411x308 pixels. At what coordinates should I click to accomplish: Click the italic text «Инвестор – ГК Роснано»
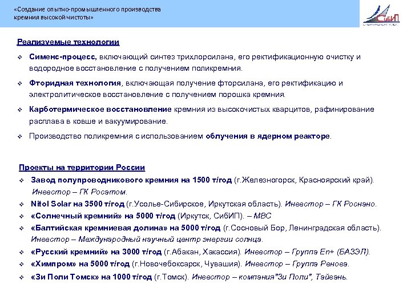(x=330, y=204)
